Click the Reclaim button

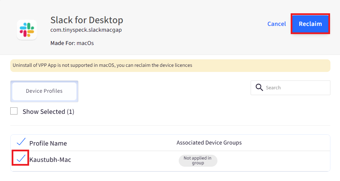[x=310, y=24]
